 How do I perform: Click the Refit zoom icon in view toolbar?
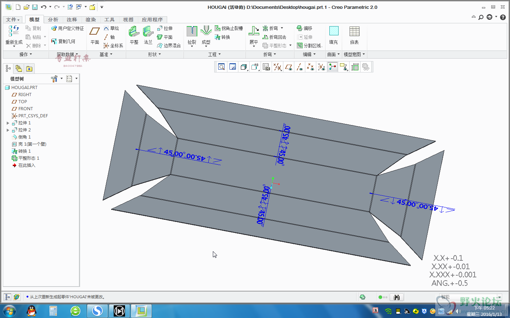pyautogui.click(x=221, y=67)
